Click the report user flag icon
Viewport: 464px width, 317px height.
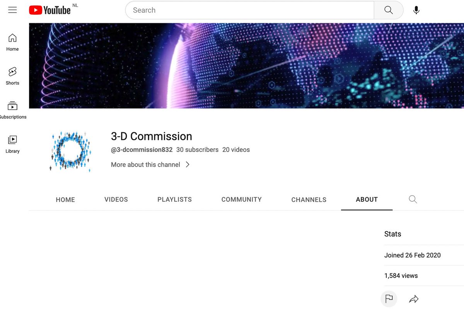pyautogui.click(x=389, y=299)
